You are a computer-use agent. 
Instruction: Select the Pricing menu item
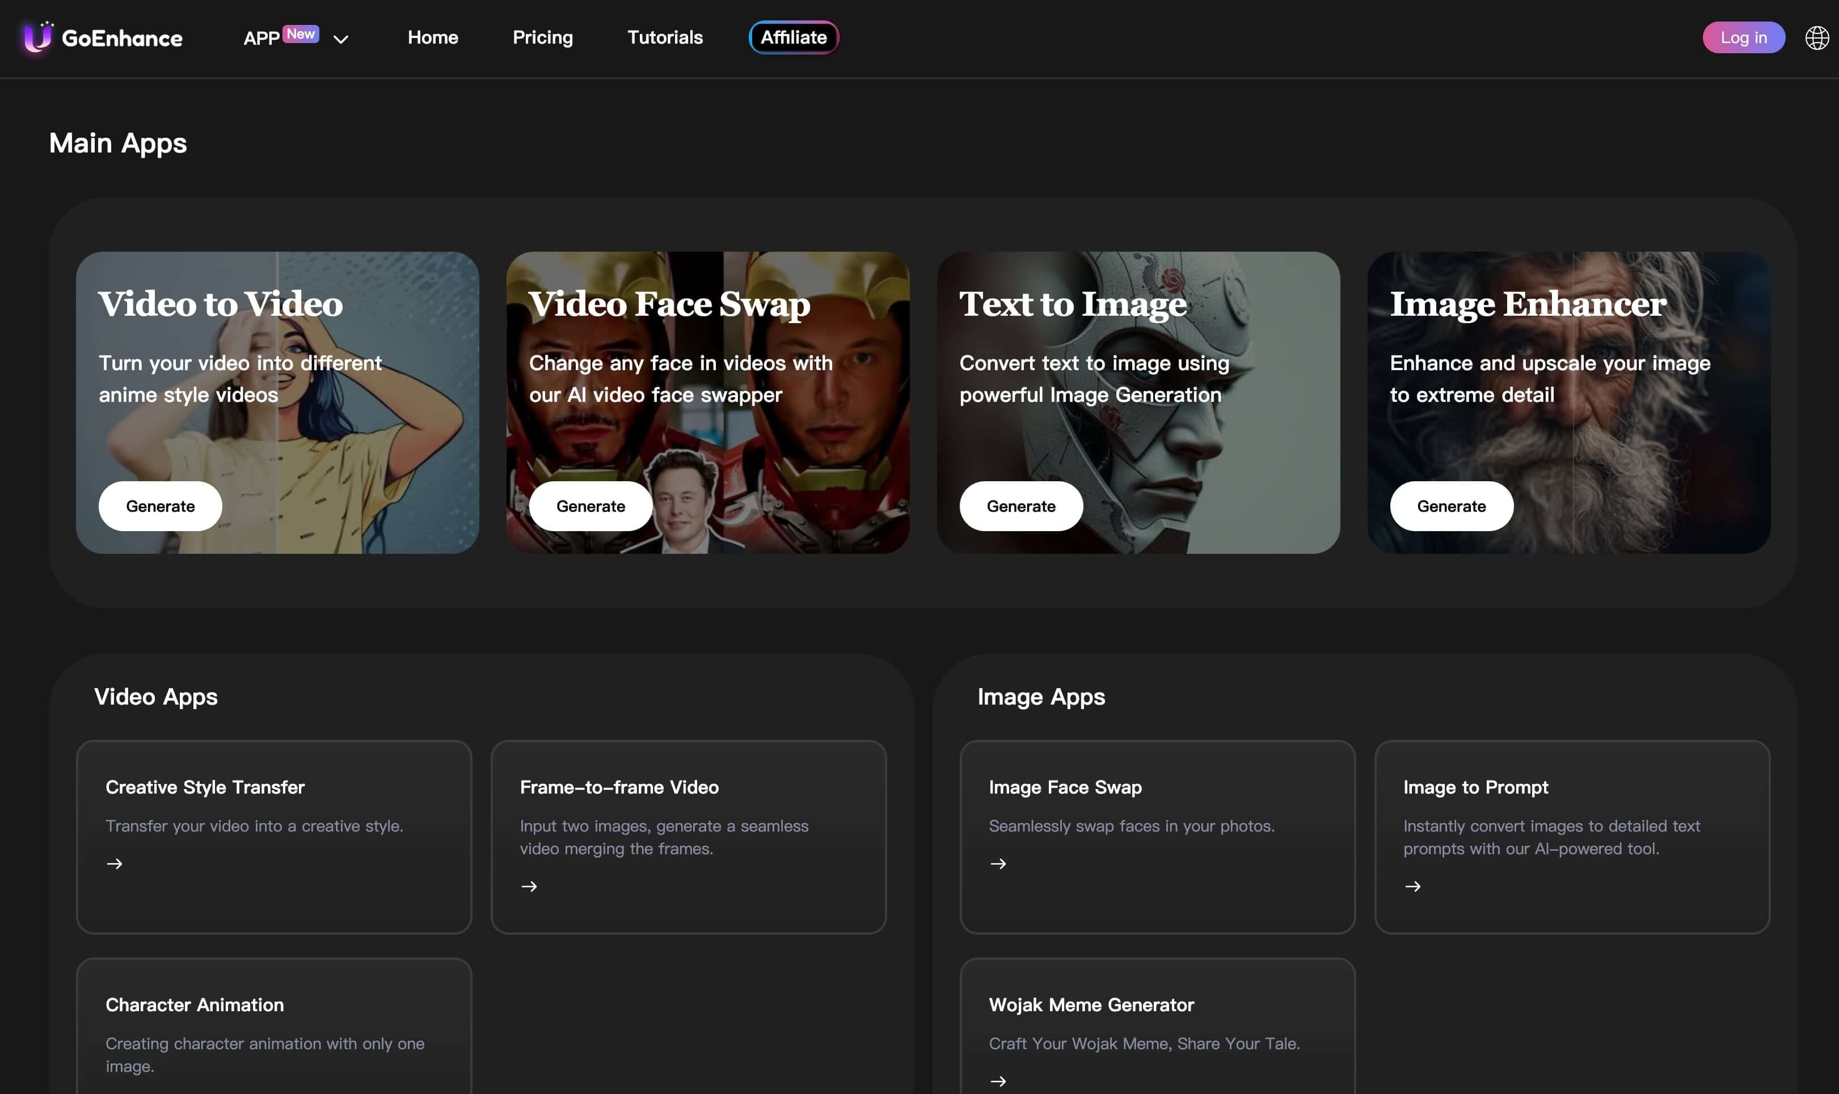pyautogui.click(x=542, y=36)
